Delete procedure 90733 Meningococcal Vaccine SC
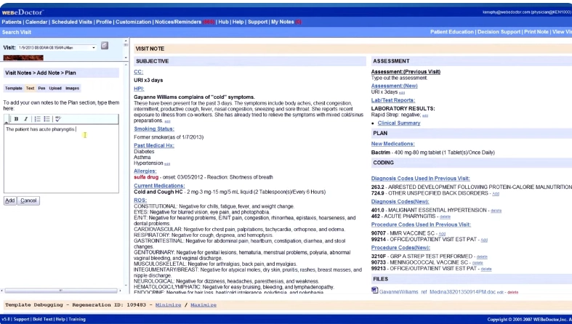 click(x=478, y=263)
